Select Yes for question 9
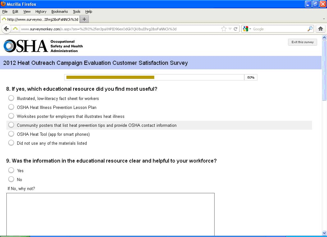Screen dimensions: 327x237 click(x=11, y=170)
